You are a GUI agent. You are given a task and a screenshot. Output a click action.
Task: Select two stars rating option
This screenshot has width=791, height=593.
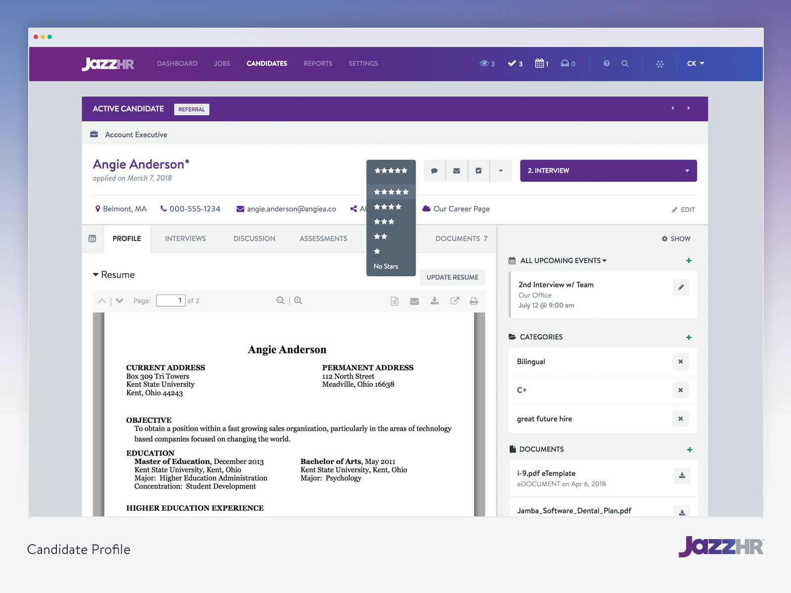pyautogui.click(x=391, y=236)
